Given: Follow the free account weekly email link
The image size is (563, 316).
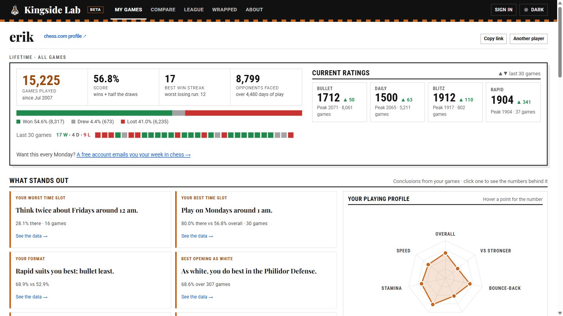Looking at the screenshot, I should 134,154.
